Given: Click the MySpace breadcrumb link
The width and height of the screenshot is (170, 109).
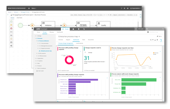Looking at the screenshot, I should [16, 12].
